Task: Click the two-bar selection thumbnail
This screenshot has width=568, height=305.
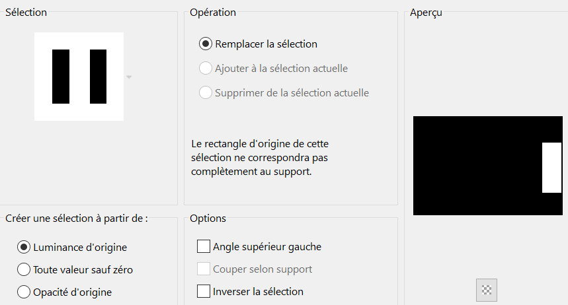Action: (x=79, y=77)
